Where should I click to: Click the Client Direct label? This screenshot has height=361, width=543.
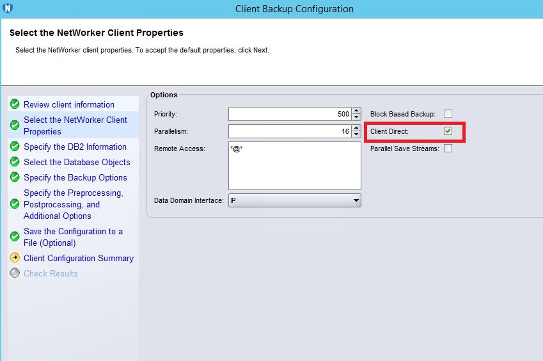390,131
